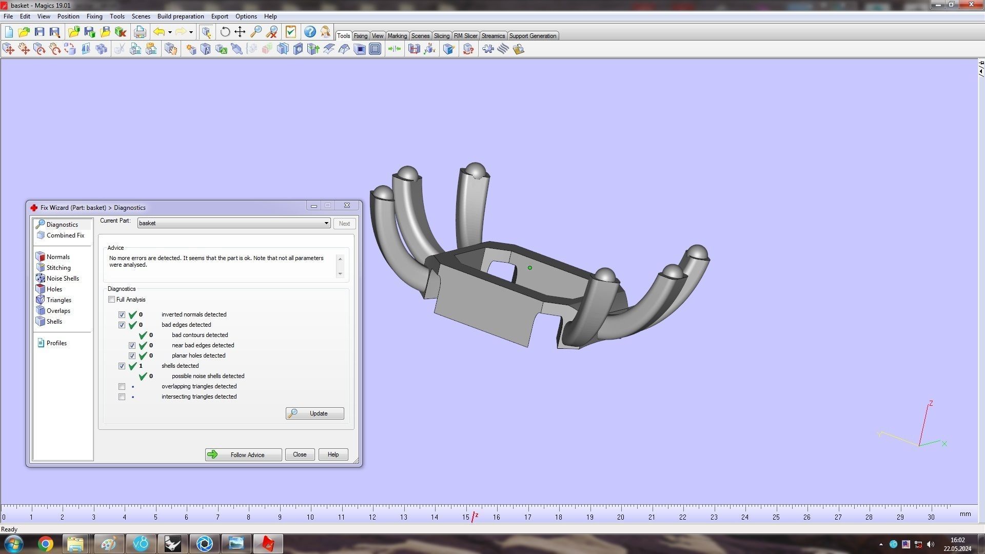Uncheck inverted normals detected checkbox
Viewport: 985px width, 554px height.
[x=122, y=314]
